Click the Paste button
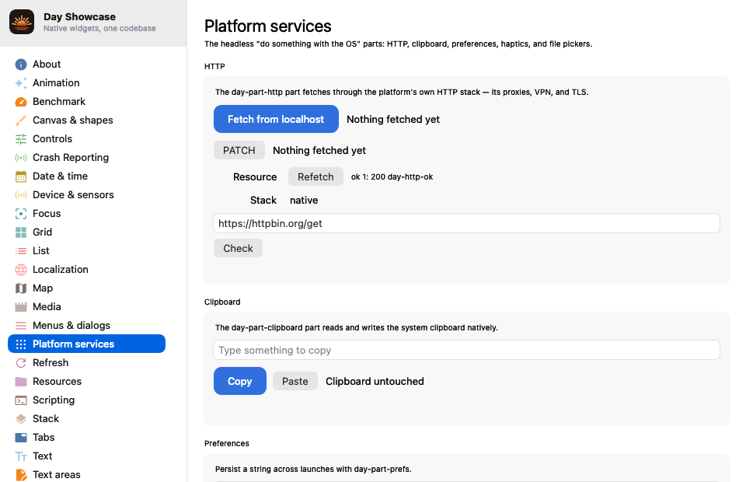Screen dimensions: 746x482 (x=295, y=381)
